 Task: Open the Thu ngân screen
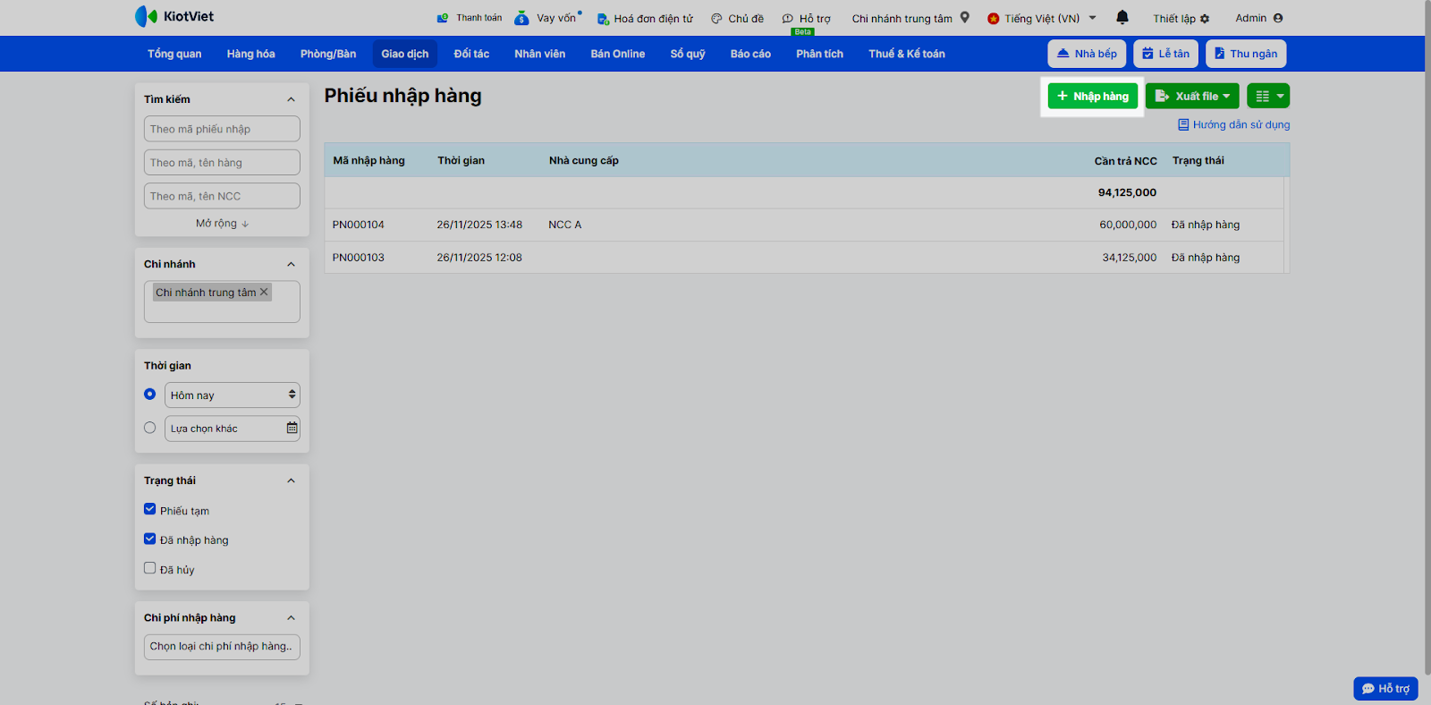(x=1246, y=54)
